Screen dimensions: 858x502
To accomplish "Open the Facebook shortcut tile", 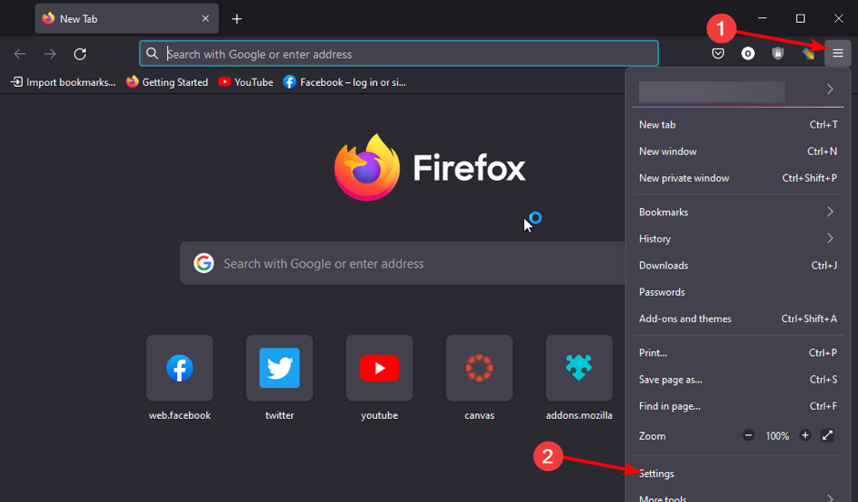I will pos(180,369).
